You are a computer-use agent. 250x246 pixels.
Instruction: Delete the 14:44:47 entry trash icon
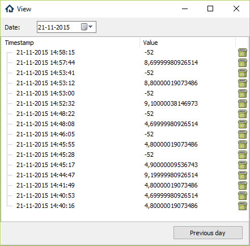click(x=243, y=176)
